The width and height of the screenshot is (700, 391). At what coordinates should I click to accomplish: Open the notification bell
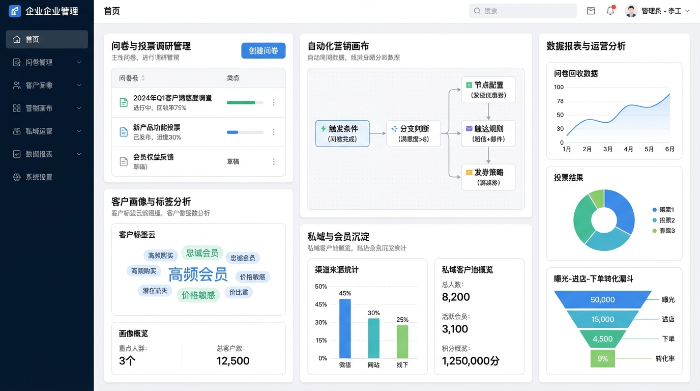point(610,11)
